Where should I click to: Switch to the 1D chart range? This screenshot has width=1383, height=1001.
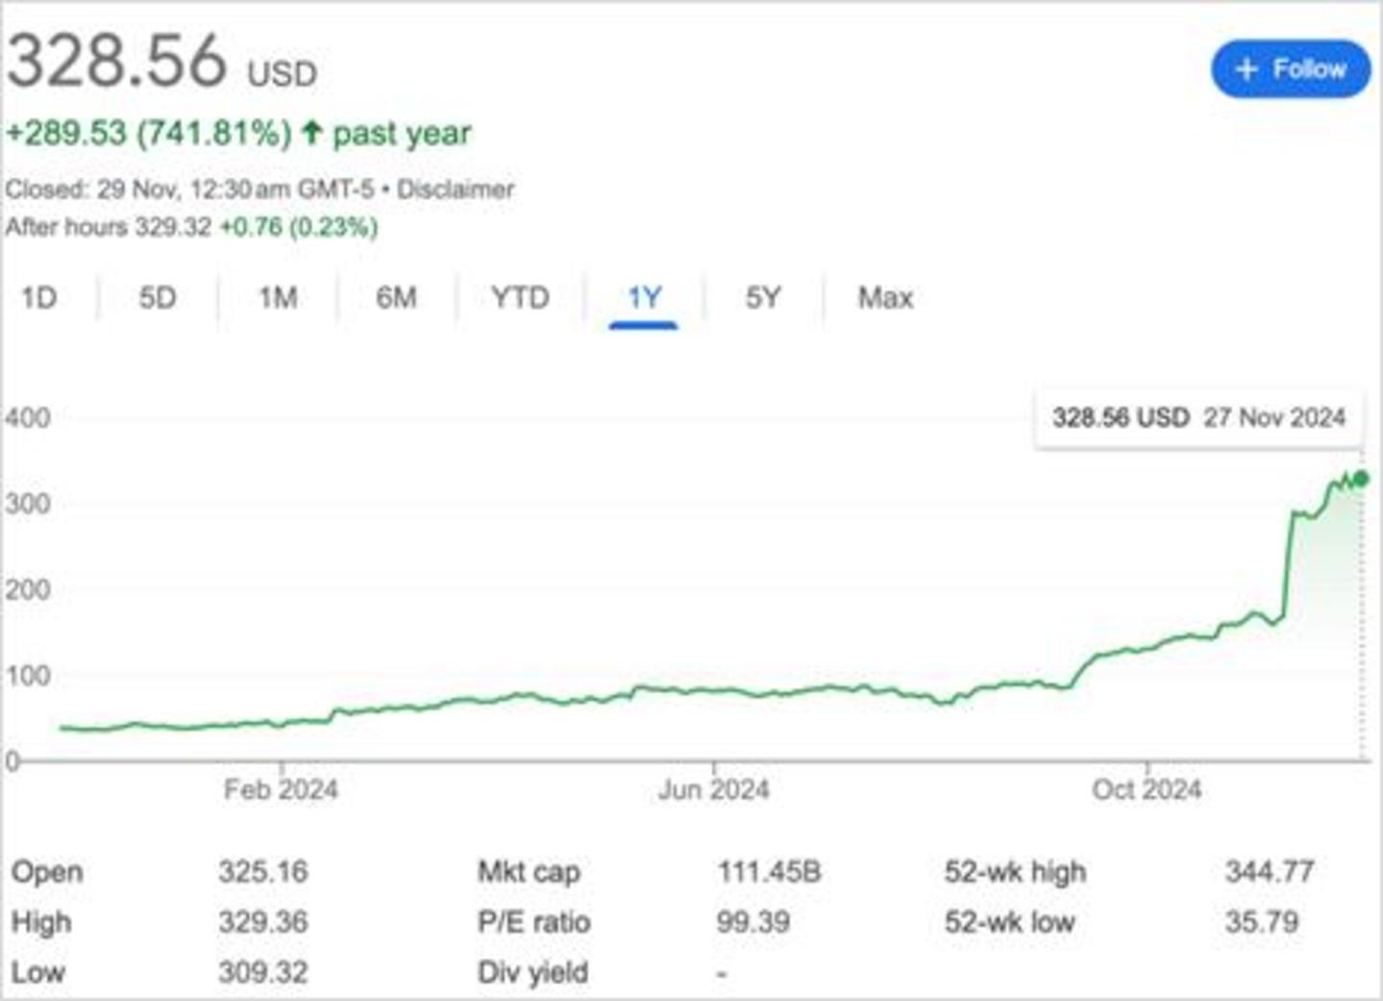click(39, 298)
